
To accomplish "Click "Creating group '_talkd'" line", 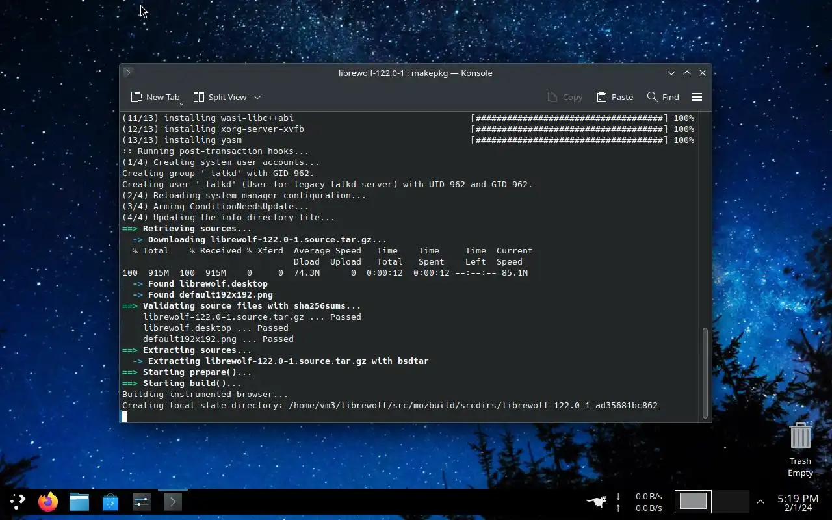I will (x=218, y=174).
